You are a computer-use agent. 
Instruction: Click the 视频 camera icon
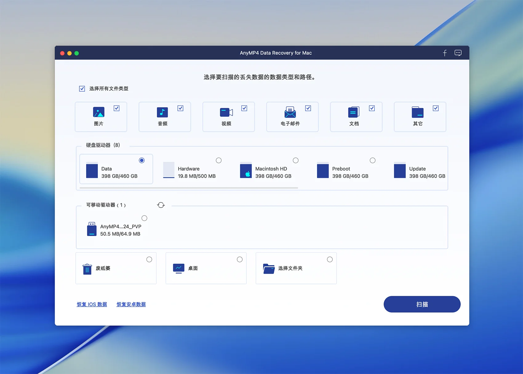(226, 112)
